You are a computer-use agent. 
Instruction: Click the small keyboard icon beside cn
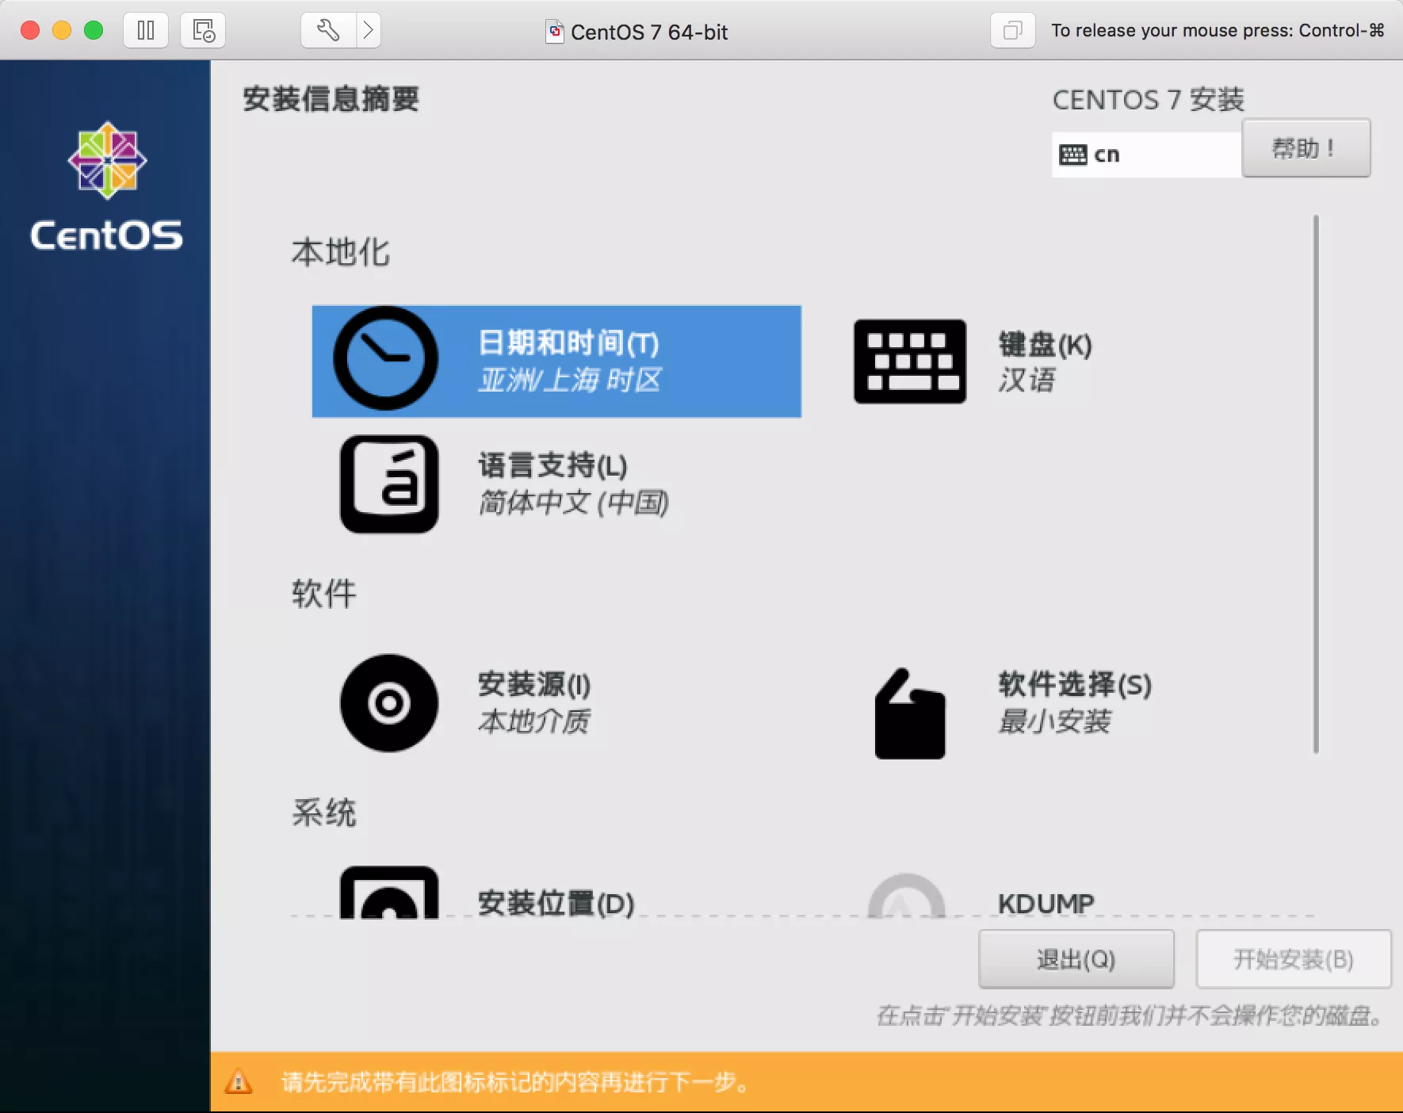[1073, 155]
